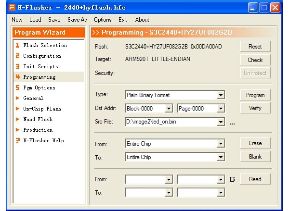The width and height of the screenshot is (289, 211).
Task: Click the question mark icon for H-Flasher Help
Action: [x=18, y=141]
